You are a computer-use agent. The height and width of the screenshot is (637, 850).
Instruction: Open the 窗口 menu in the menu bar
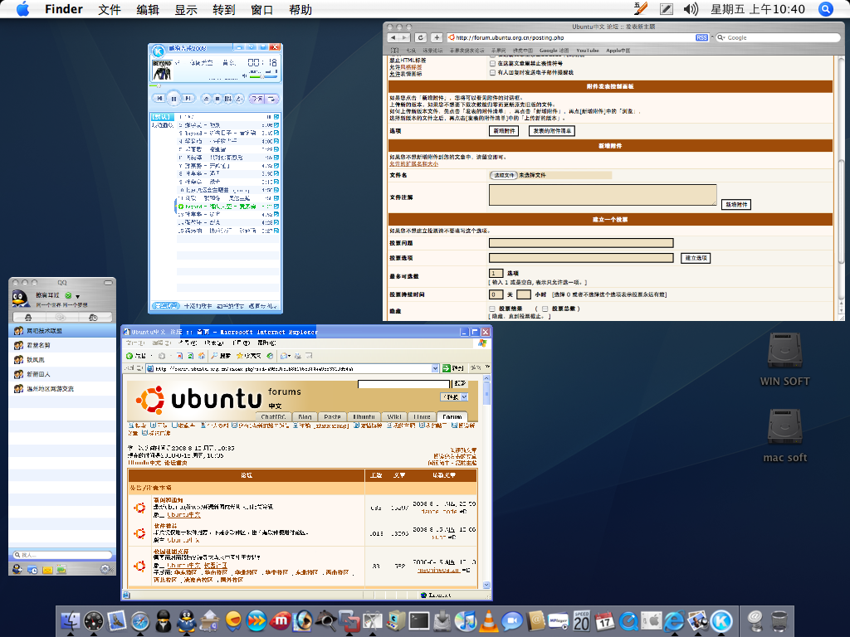click(261, 10)
